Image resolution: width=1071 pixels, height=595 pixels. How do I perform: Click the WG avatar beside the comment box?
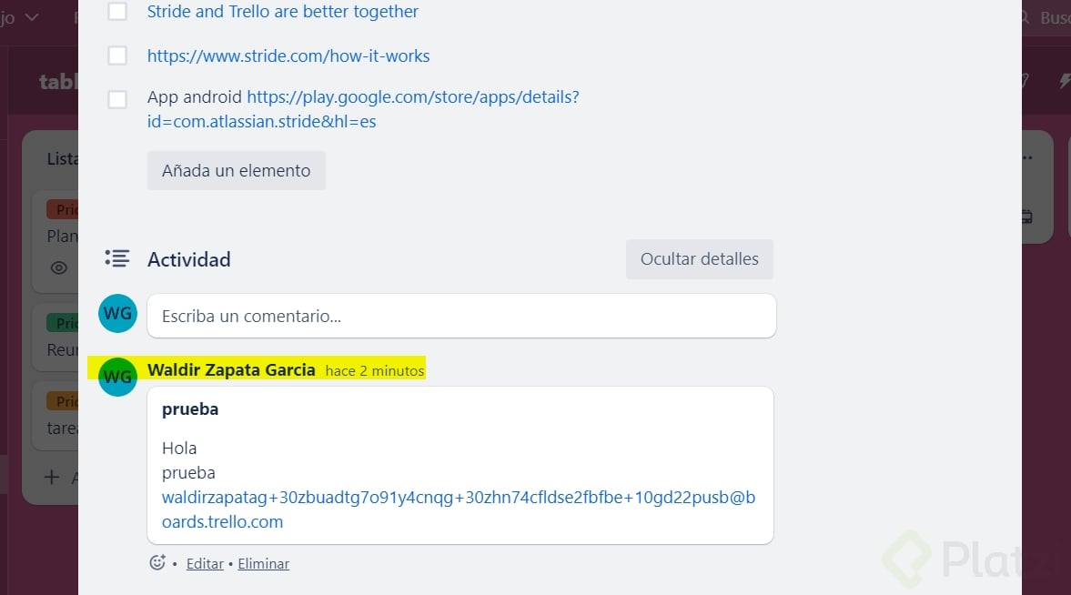tap(117, 313)
